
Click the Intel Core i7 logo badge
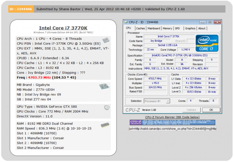(x=207, y=43)
